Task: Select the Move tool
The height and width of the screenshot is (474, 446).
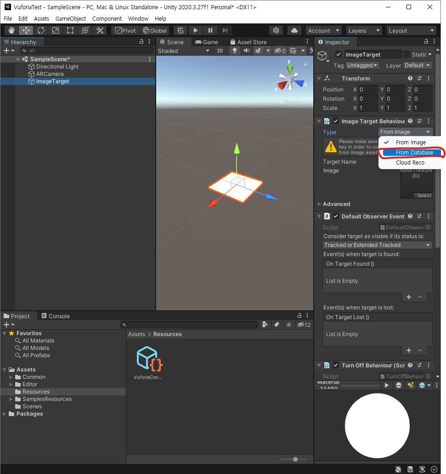Action: pos(26,30)
